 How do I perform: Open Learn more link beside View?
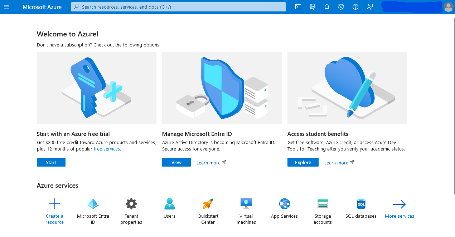tap(211, 163)
